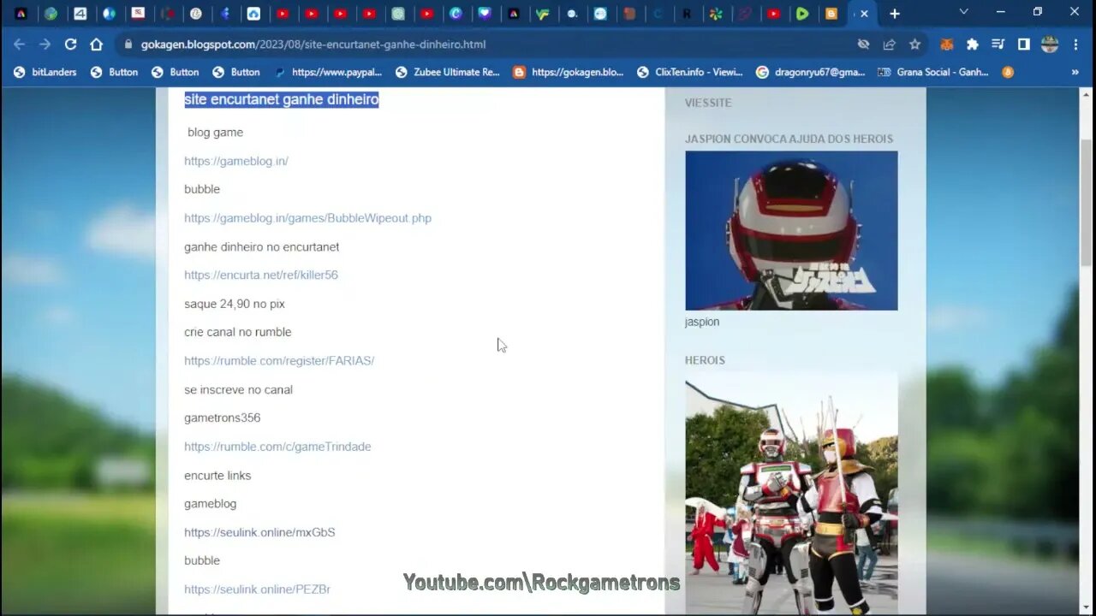The height and width of the screenshot is (616, 1096).
Task: Close the active tab
Action: tap(864, 14)
